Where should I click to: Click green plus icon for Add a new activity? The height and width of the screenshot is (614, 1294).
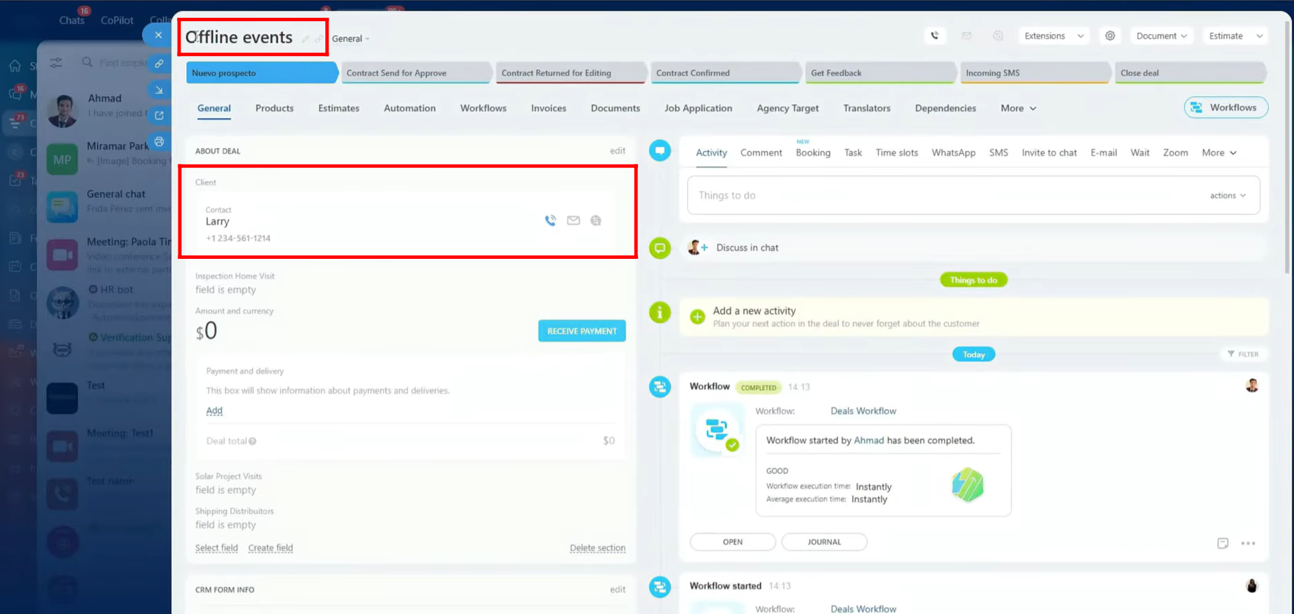(697, 316)
